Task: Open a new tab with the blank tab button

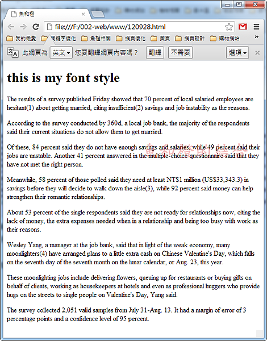Action: [x=97, y=14]
